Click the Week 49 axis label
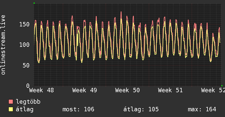 coord(85,90)
